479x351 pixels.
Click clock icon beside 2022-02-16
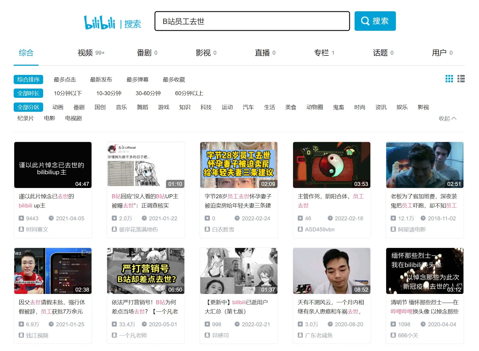pos(330,218)
